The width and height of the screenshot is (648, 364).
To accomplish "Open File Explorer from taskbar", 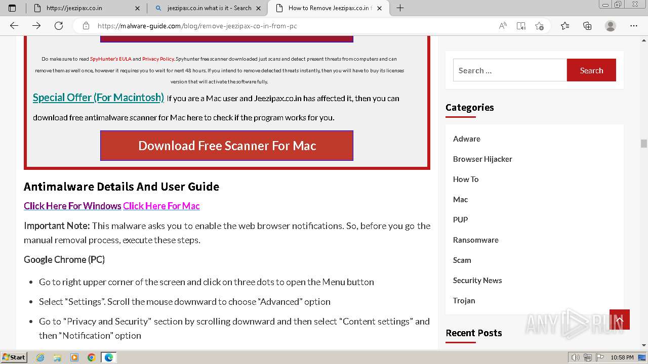I will click(x=57, y=357).
